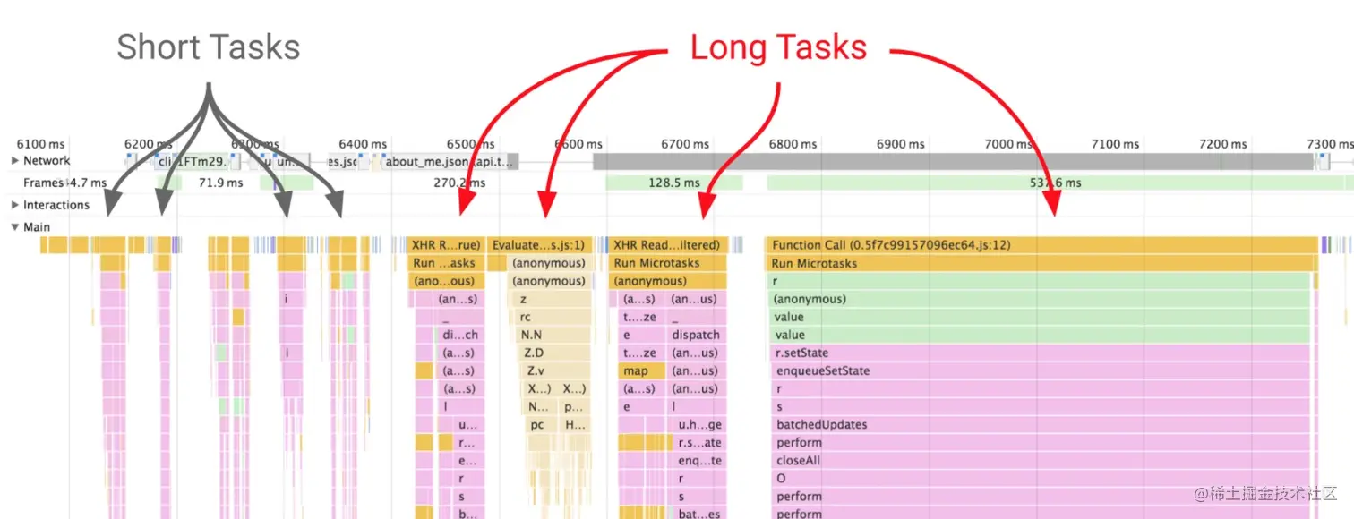Viewport: 1354px width, 519px height.
Task: Select the XHR Read...iltered) task block
Action: [667, 245]
